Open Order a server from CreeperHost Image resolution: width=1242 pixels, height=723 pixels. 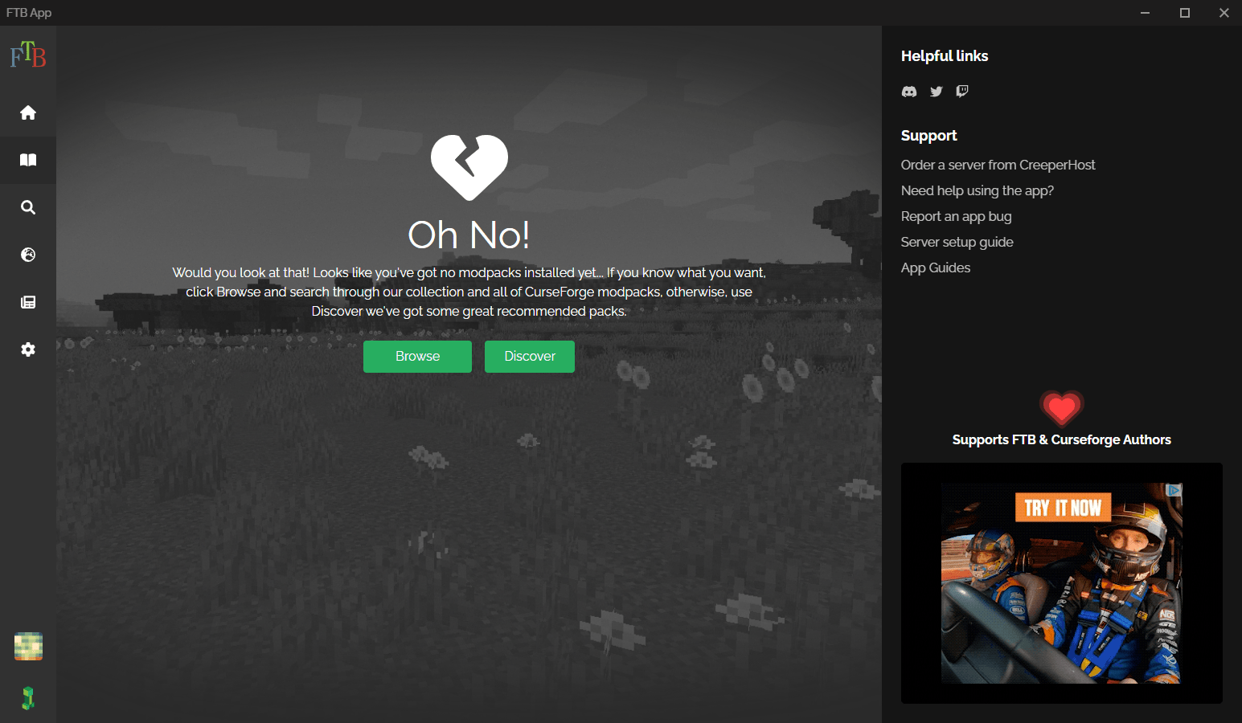coord(998,165)
